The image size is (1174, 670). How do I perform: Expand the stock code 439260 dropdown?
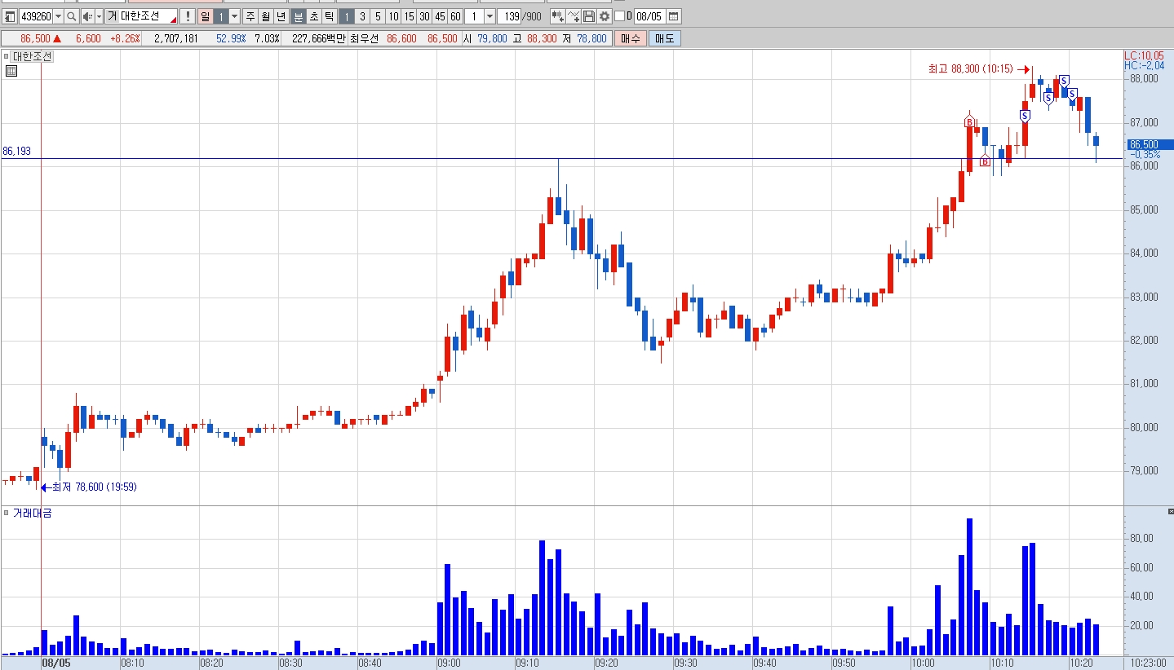(x=58, y=16)
